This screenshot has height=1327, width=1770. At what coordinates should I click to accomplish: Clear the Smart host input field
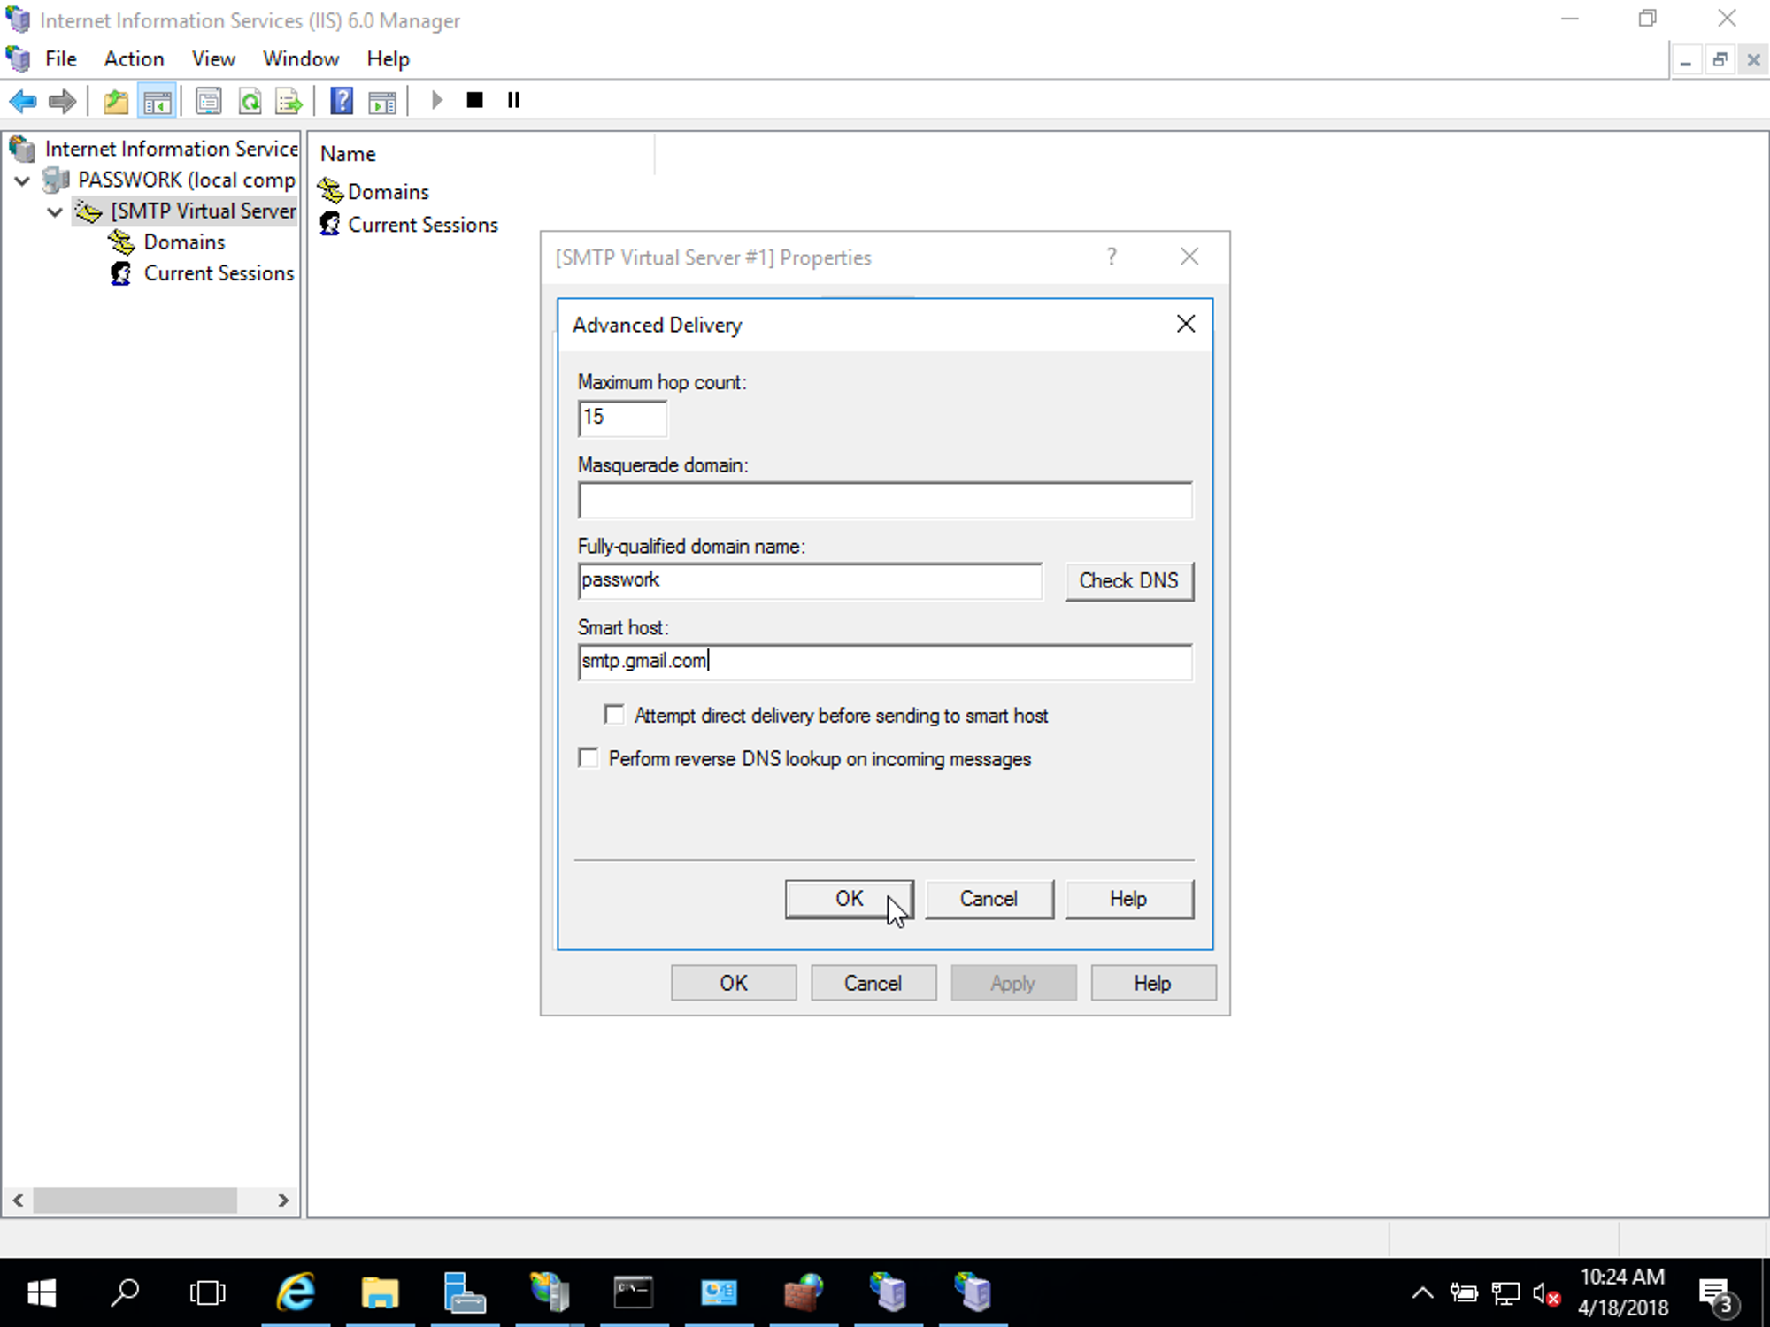tap(885, 662)
